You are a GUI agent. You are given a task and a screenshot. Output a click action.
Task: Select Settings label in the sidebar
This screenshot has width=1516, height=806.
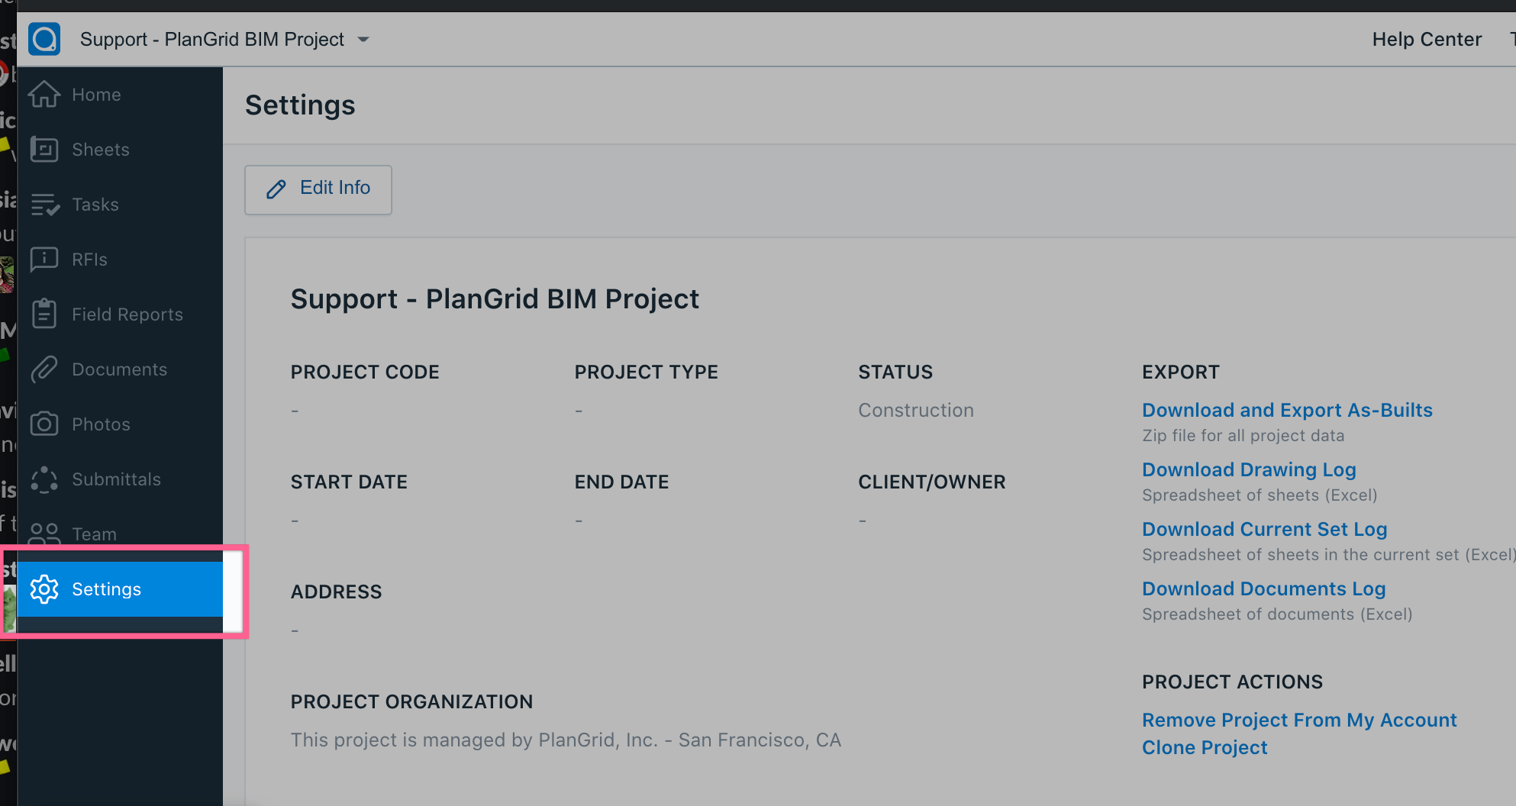(106, 589)
